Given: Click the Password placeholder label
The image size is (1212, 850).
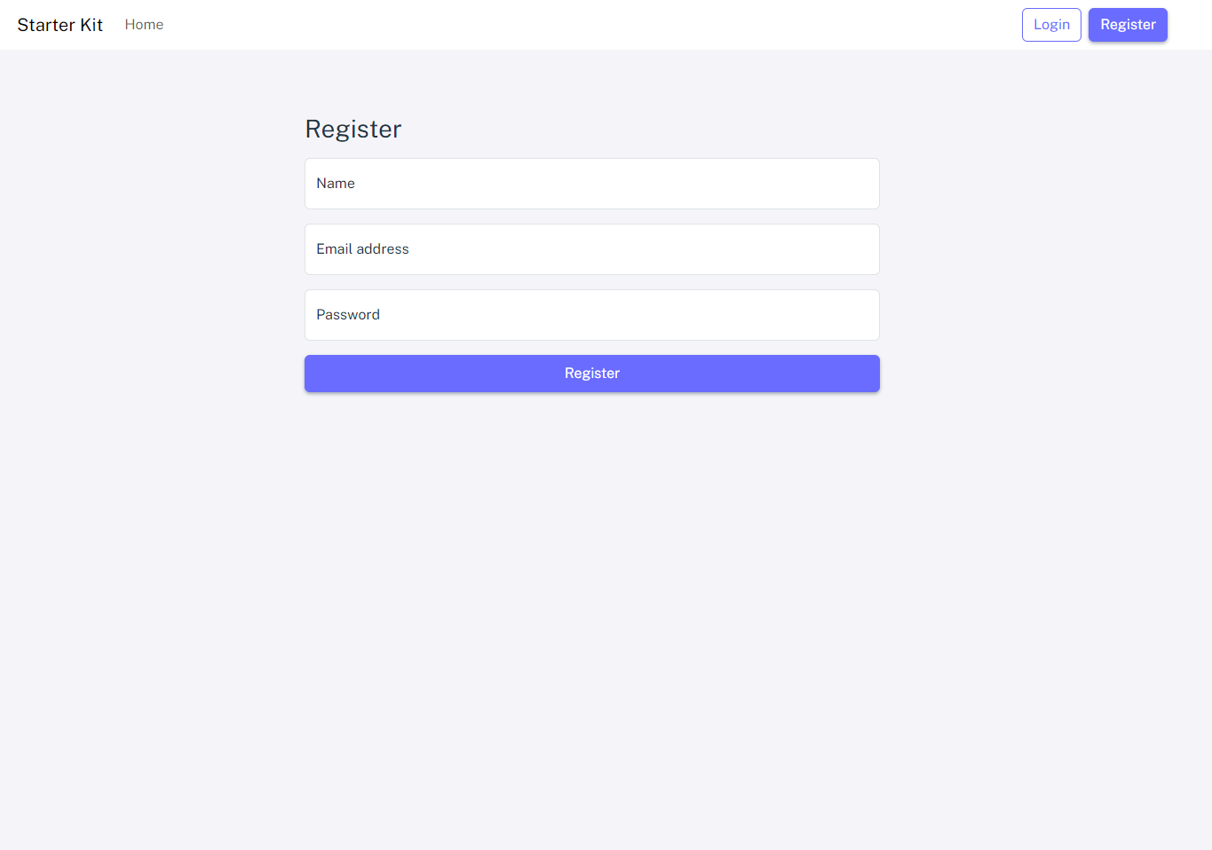Looking at the screenshot, I should click(x=348, y=315).
